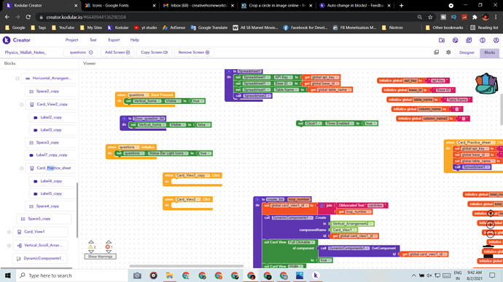Expand the Card_View1 tree node
The height and width of the screenshot is (282, 503).
click(x=9, y=232)
